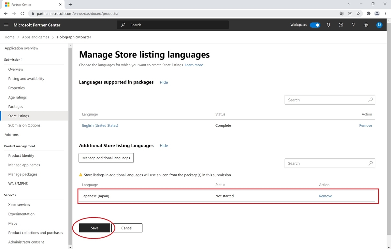
Task: Click the Save button
Action: point(94,228)
